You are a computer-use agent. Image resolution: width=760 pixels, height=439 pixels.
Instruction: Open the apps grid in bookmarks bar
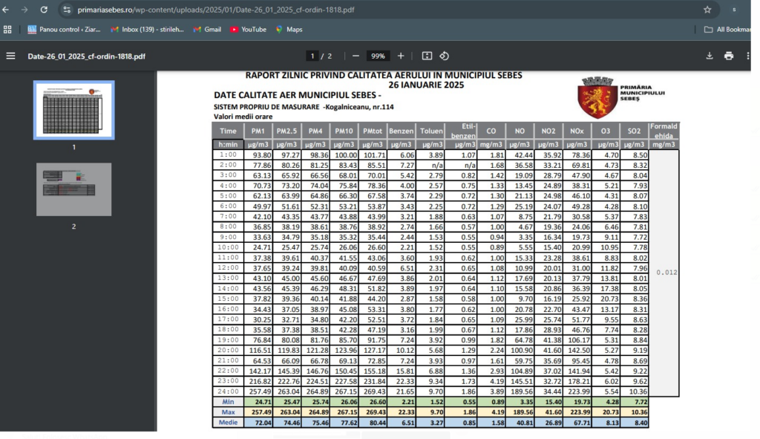tap(8, 30)
